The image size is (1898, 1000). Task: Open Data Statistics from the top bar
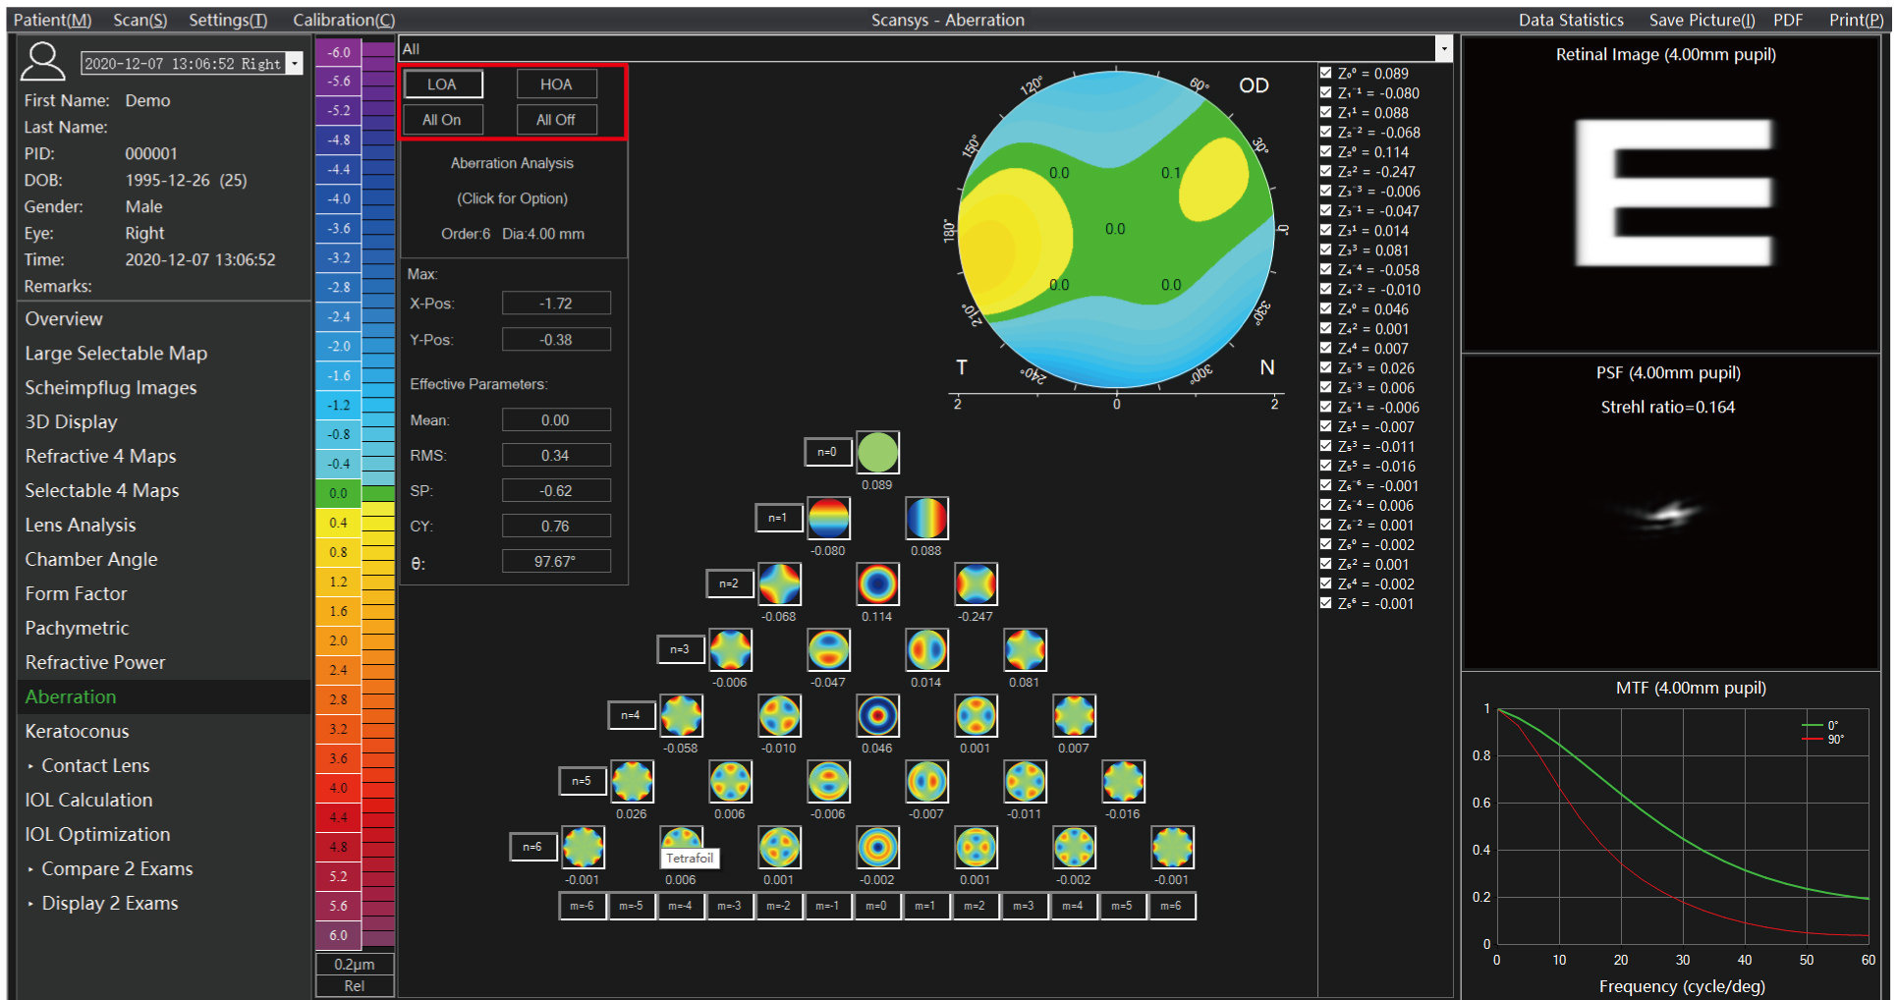(1571, 20)
